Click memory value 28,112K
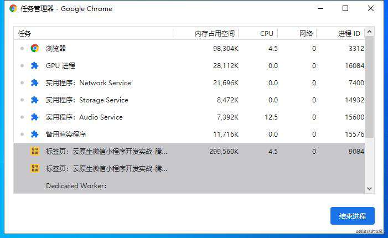Screen dimensions: 388x238 (x=226, y=65)
